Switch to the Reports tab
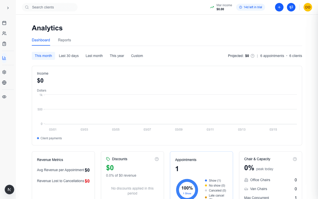 [x=64, y=40]
